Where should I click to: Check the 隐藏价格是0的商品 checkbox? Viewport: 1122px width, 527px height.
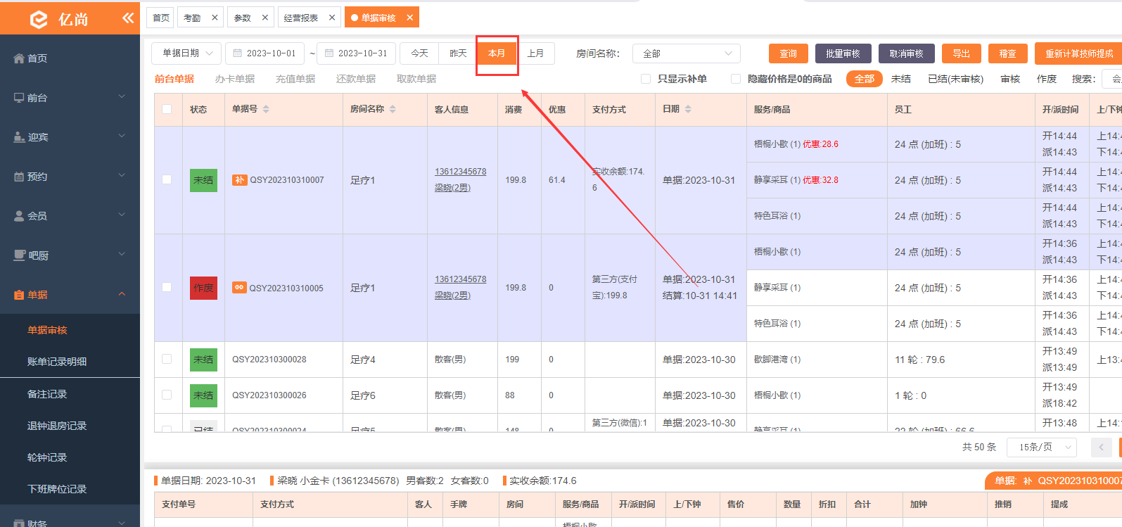coord(736,79)
